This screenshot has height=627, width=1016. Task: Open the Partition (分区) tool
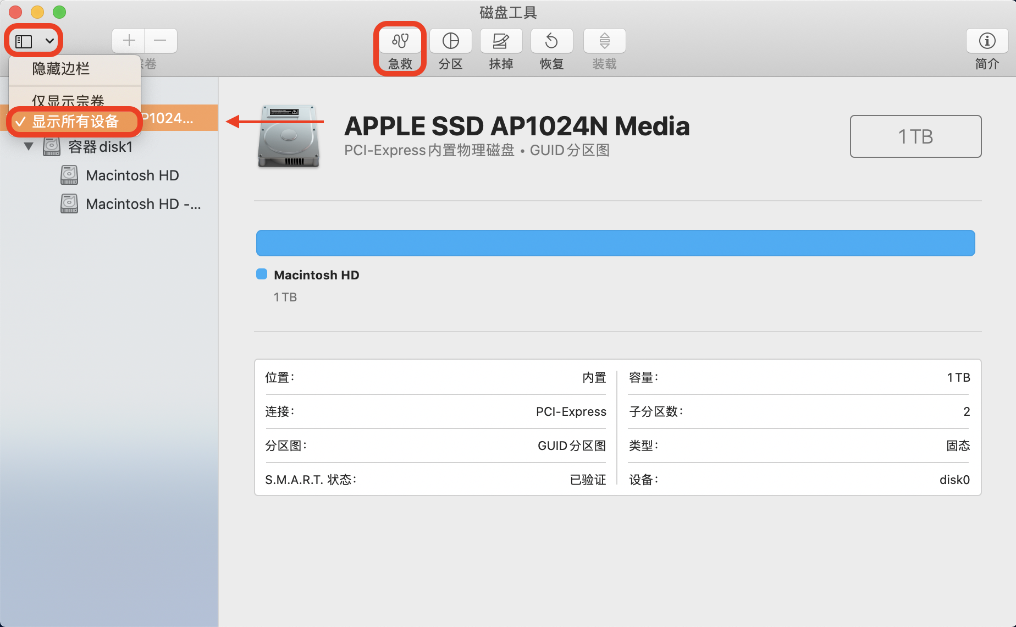point(450,41)
